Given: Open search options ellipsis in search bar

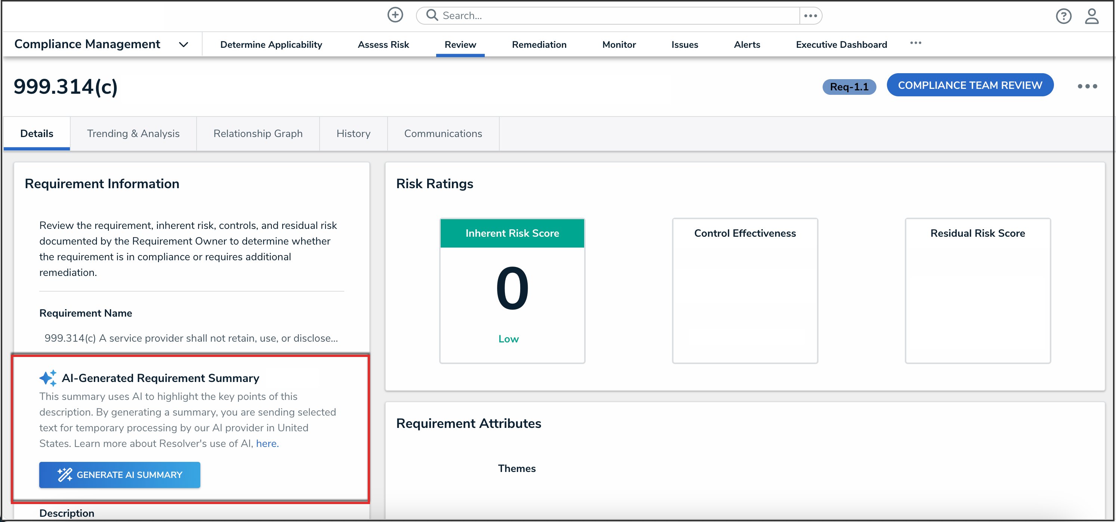Looking at the screenshot, I should (810, 16).
